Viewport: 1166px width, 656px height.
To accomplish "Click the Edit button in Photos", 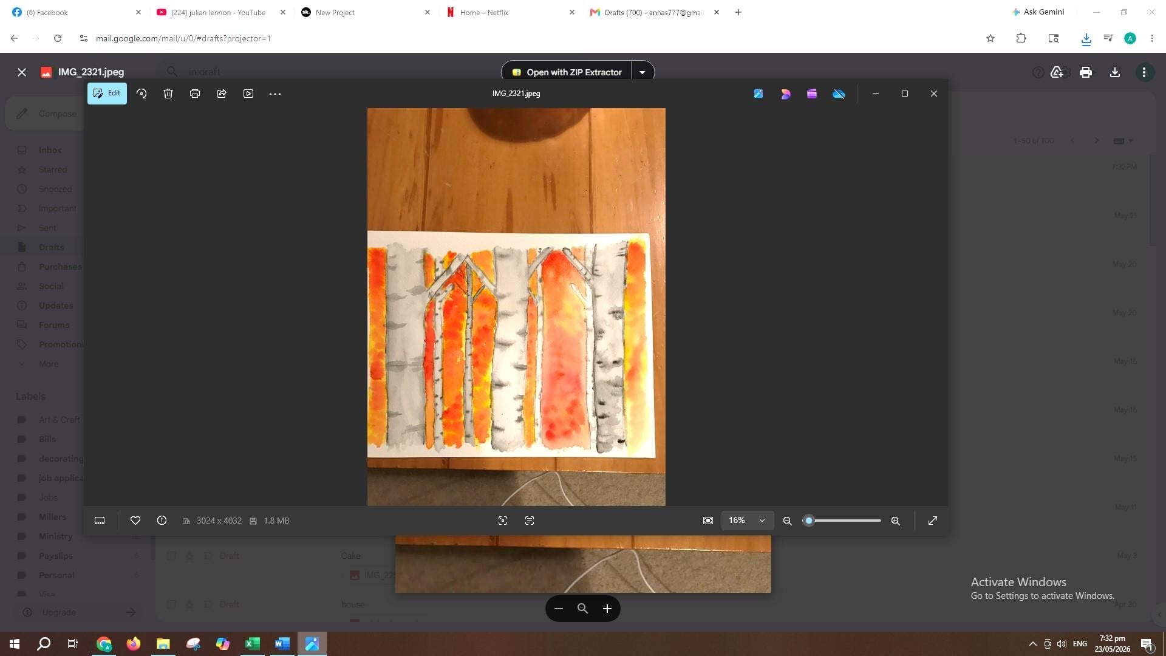I will coord(107,94).
